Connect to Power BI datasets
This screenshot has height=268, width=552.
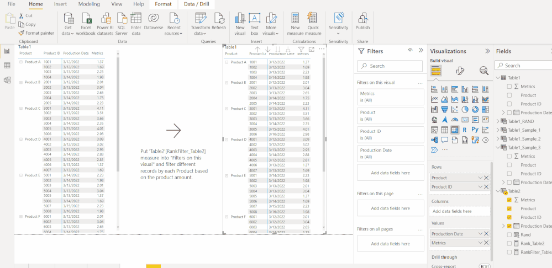(x=105, y=24)
